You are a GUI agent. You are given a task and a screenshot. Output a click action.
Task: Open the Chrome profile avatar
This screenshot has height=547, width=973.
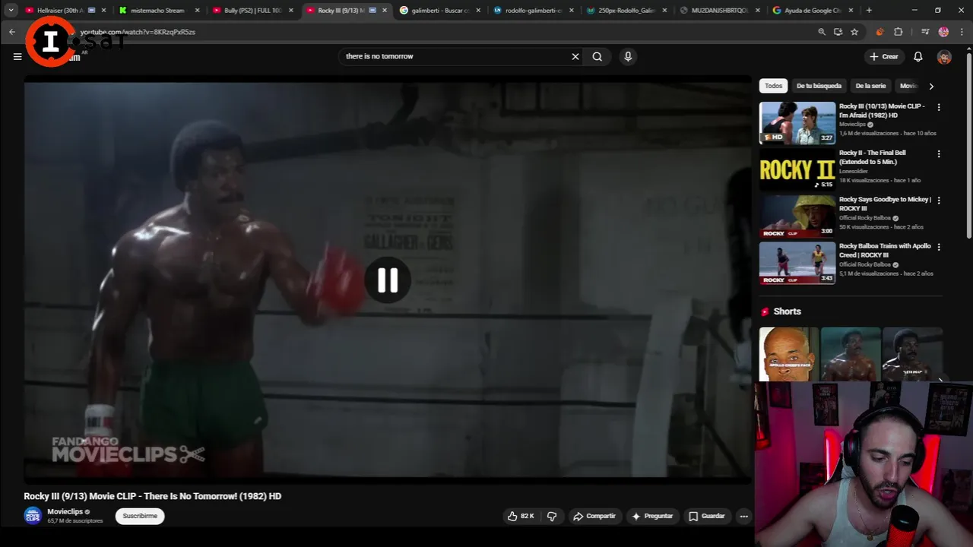(x=943, y=32)
